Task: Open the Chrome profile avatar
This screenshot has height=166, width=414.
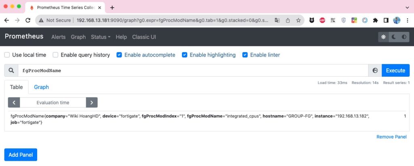Action: (397, 20)
